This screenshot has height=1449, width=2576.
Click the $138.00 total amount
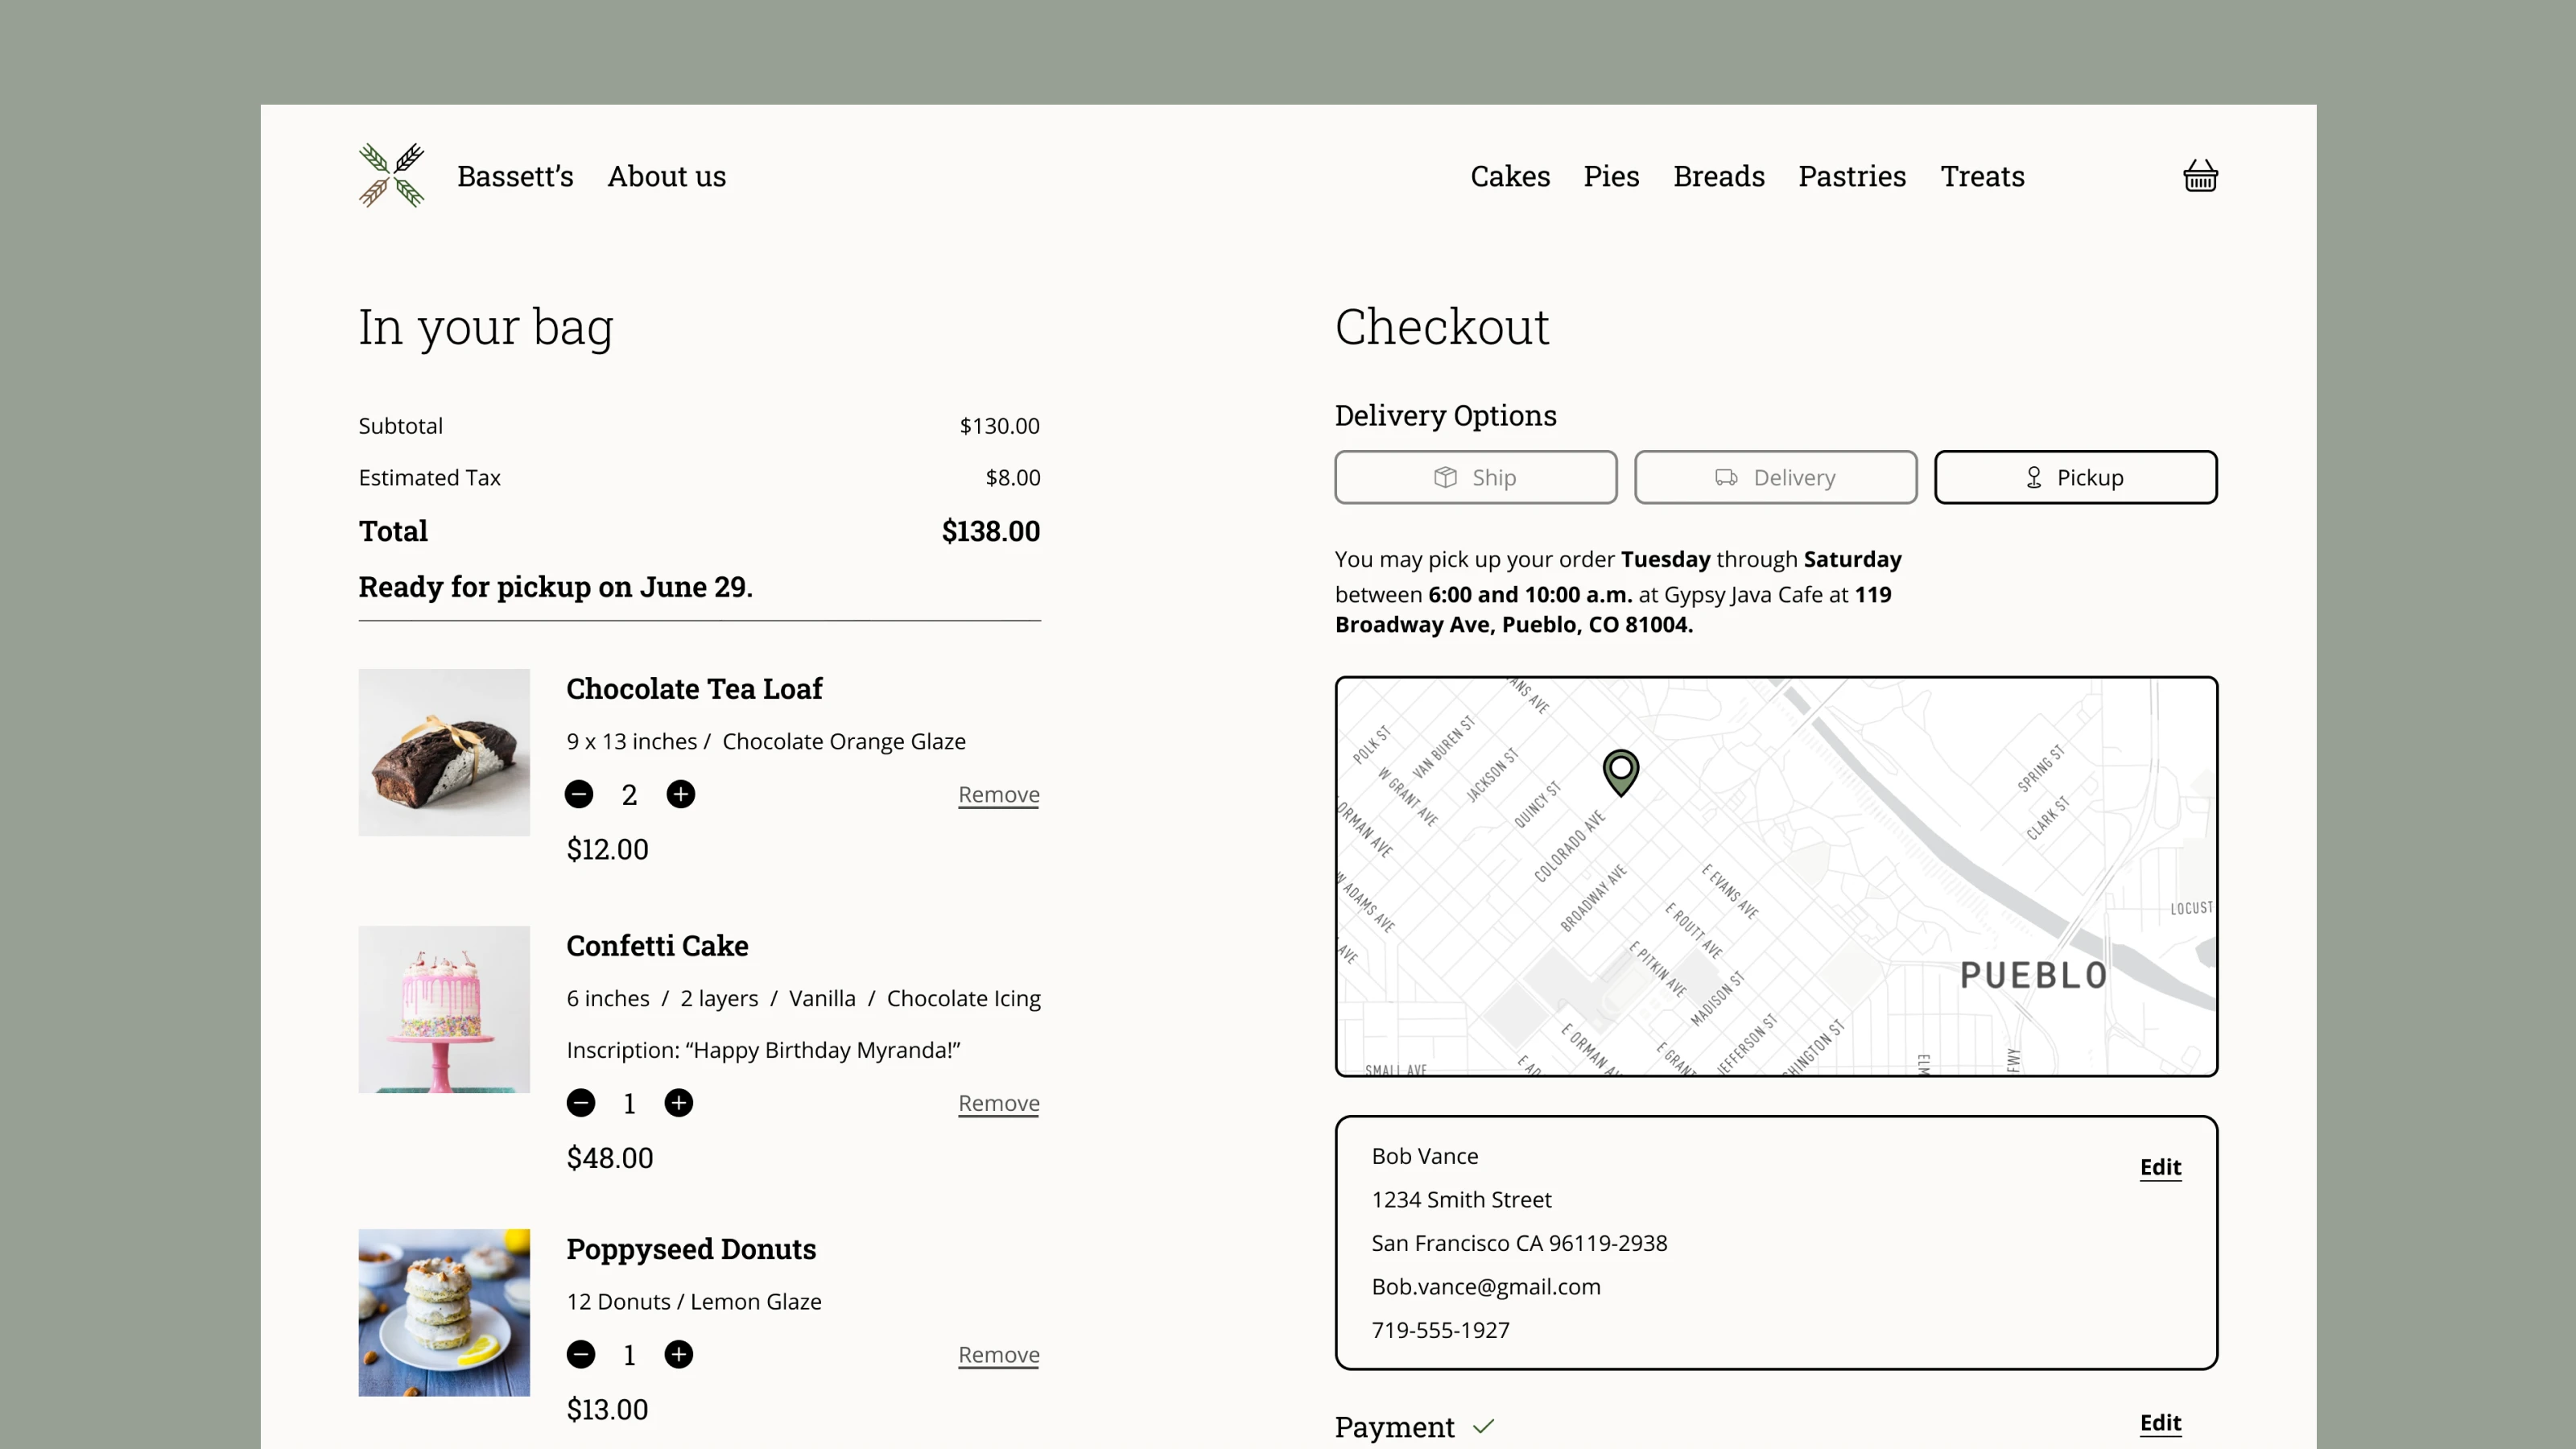point(990,531)
